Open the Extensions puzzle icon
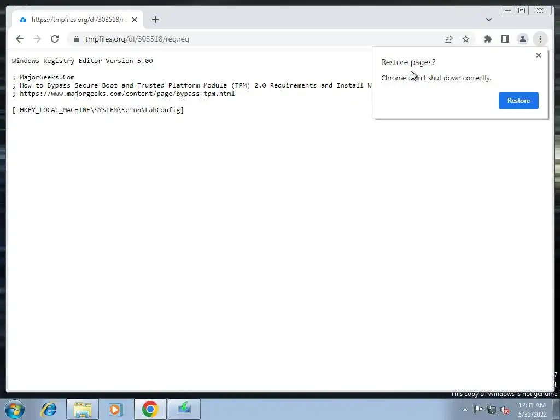Image resolution: width=560 pixels, height=420 pixels. coord(487,39)
